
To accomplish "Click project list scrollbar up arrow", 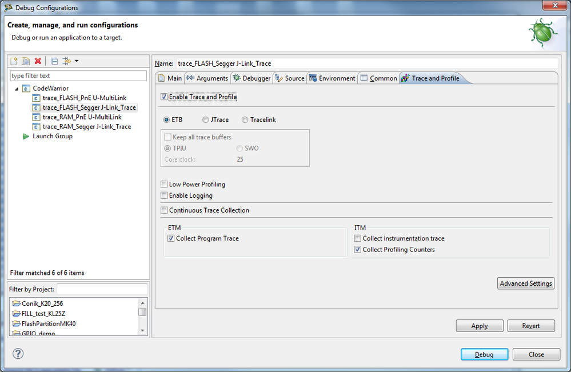I will pos(143,303).
